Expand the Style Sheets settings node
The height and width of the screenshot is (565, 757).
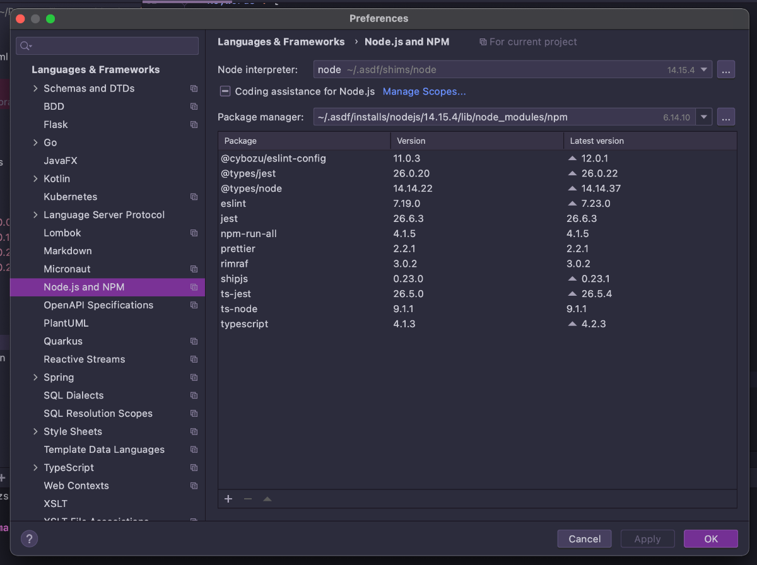tap(35, 431)
